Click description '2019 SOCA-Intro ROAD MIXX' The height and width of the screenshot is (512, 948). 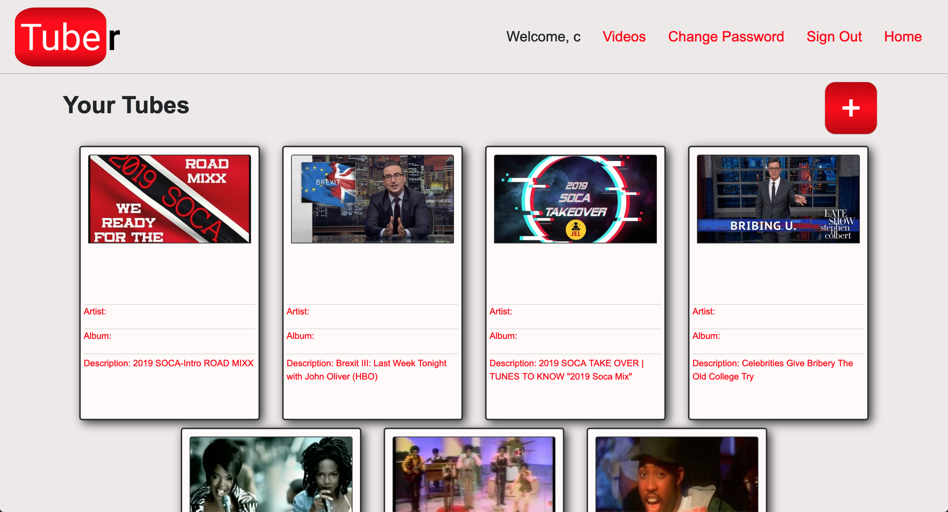168,363
